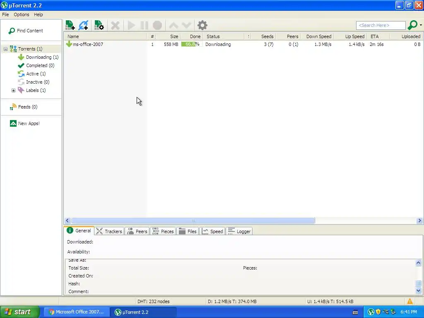Select the ms-office-2007 torrent row
This screenshot has width=424, height=318.
point(243,44)
